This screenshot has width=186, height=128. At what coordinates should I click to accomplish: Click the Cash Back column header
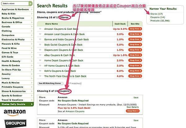pyautogui.click(x=120, y=24)
